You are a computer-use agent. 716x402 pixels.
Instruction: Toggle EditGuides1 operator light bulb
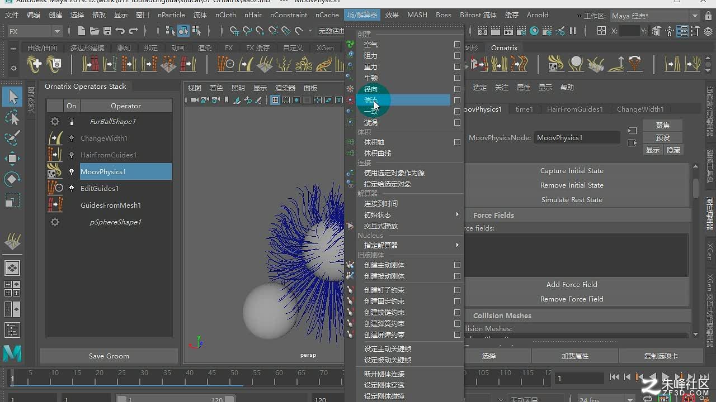point(72,189)
